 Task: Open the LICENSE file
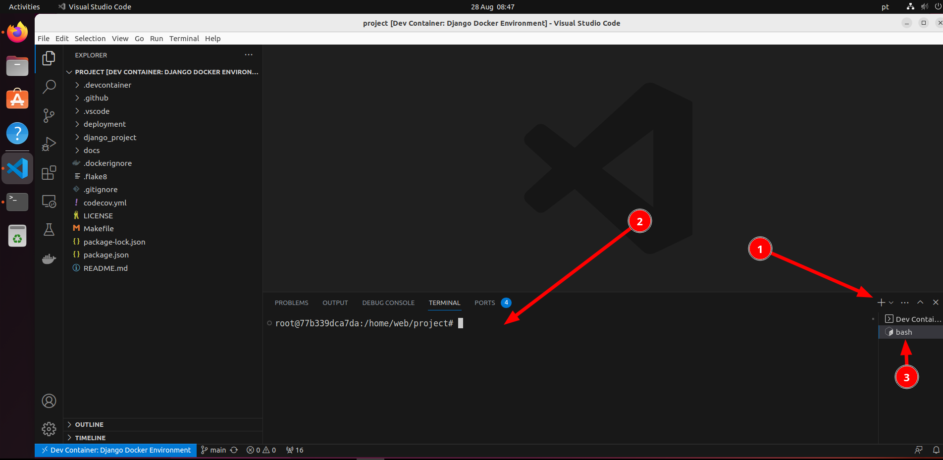point(163,216)
